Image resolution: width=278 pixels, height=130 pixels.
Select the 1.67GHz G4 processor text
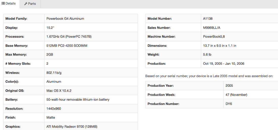(69, 36)
